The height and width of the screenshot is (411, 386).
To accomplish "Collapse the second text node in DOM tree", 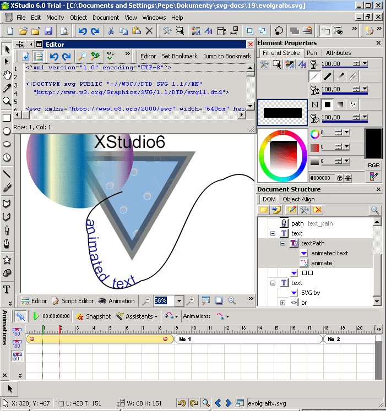I will [x=273, y=283].
